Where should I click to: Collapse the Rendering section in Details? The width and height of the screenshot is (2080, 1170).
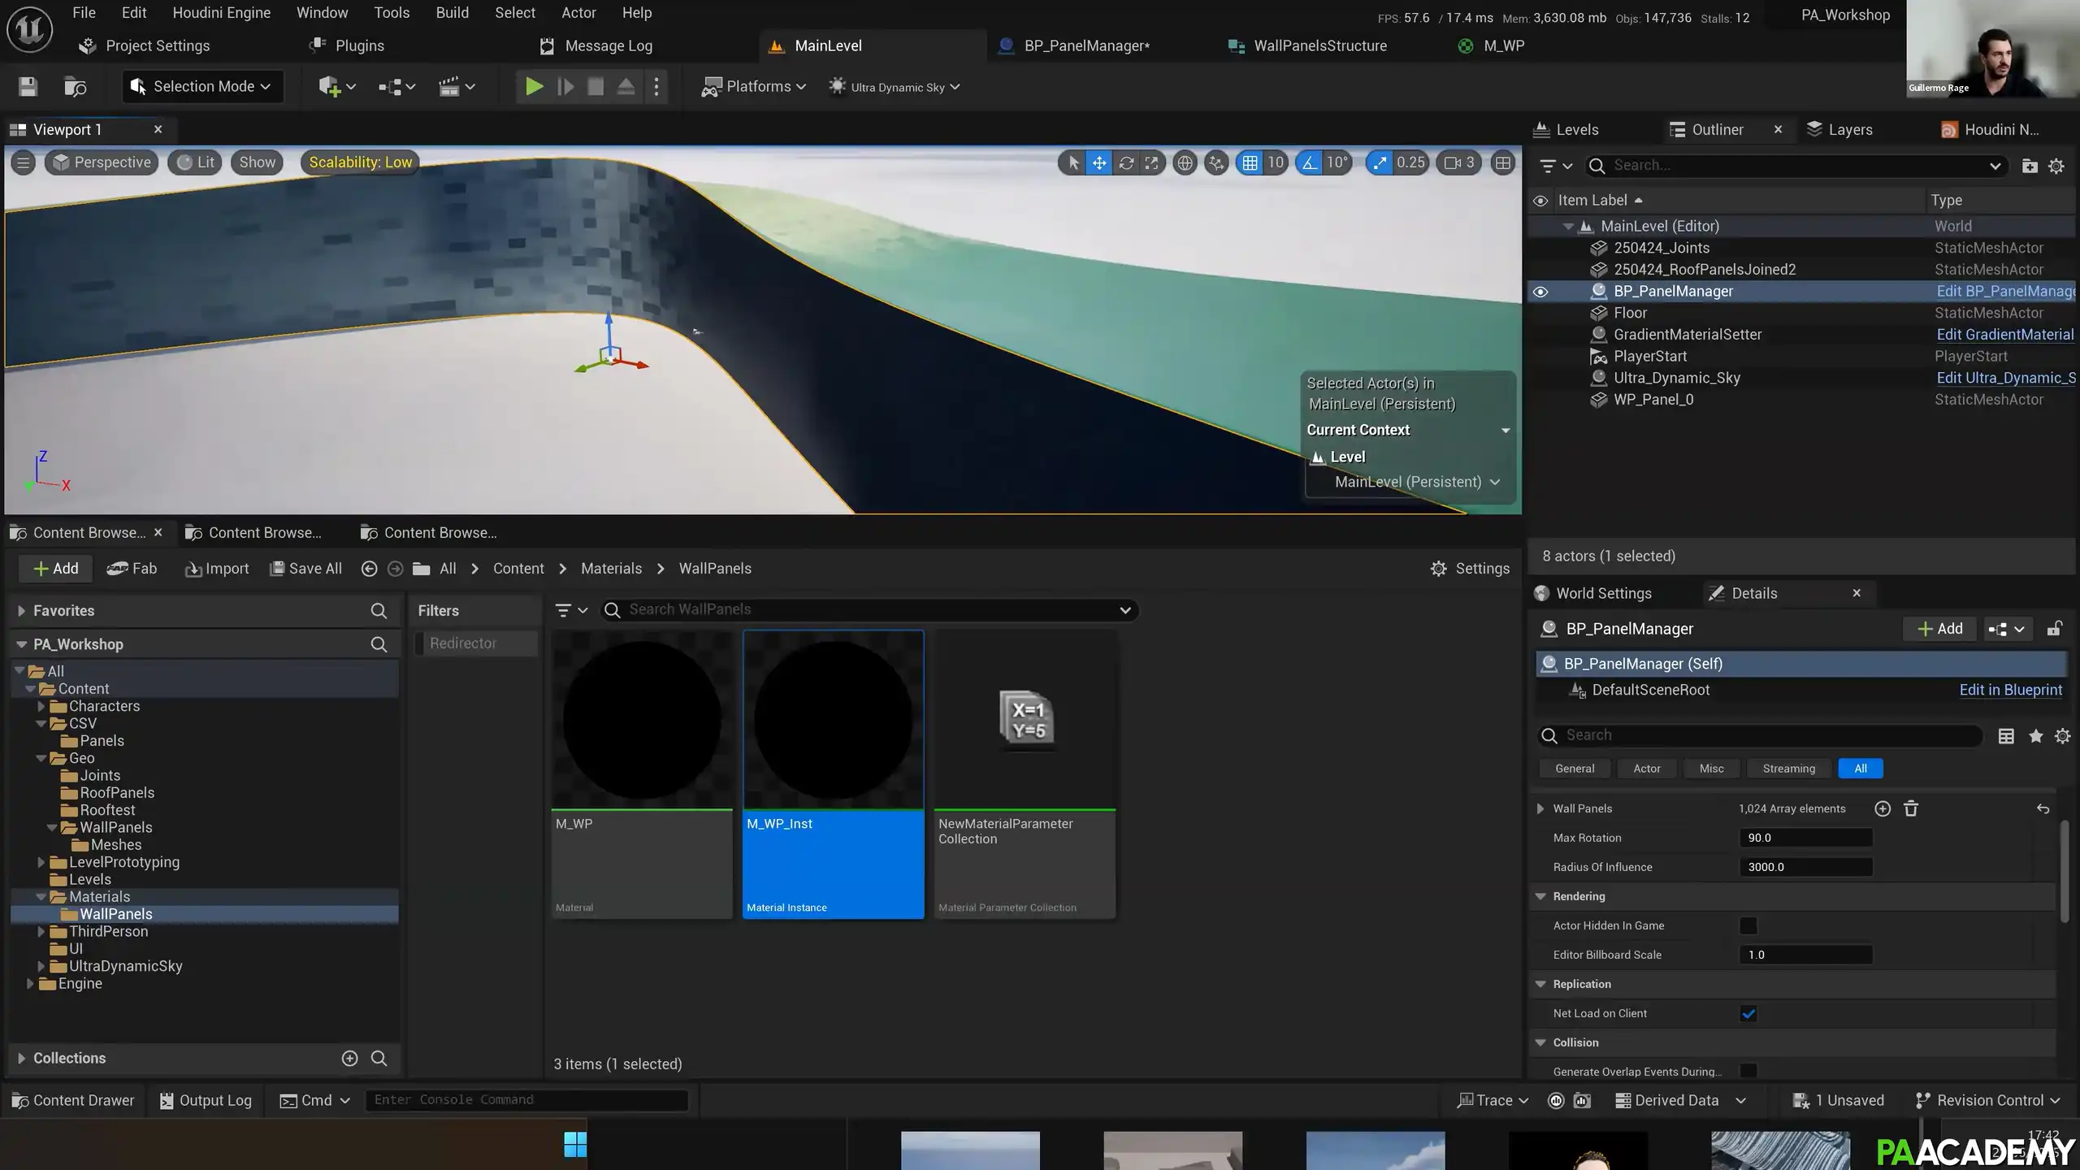pos(1540,896)
